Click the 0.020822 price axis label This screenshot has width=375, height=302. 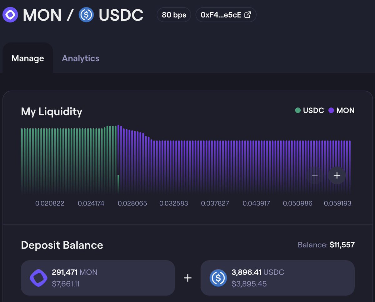[50, 203]
